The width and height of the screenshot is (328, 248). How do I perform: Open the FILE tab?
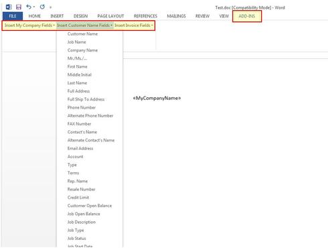tap(13, 16)
